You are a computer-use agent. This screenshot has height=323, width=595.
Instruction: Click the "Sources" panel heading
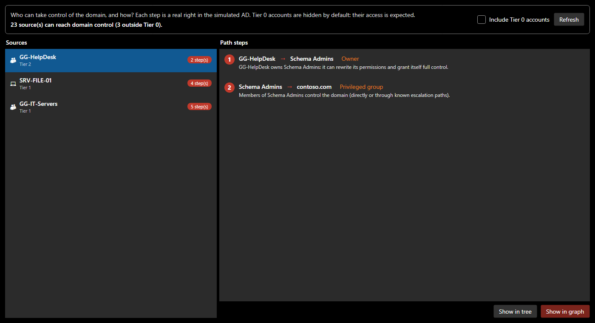17,42
